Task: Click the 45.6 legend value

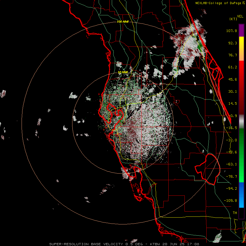Action: 233,79
